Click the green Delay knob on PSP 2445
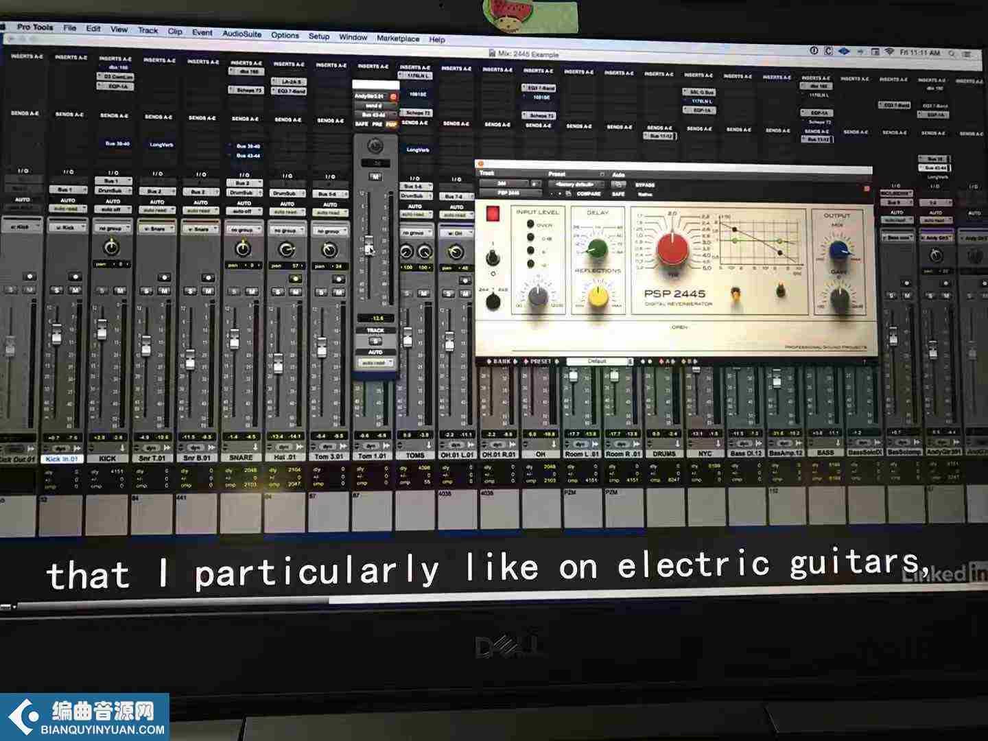Image resolution: width=988 pixels, height=741 pixels. (597, 248)
